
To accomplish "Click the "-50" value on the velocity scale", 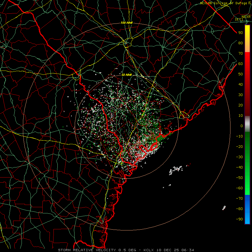I will tap(239, 178).
